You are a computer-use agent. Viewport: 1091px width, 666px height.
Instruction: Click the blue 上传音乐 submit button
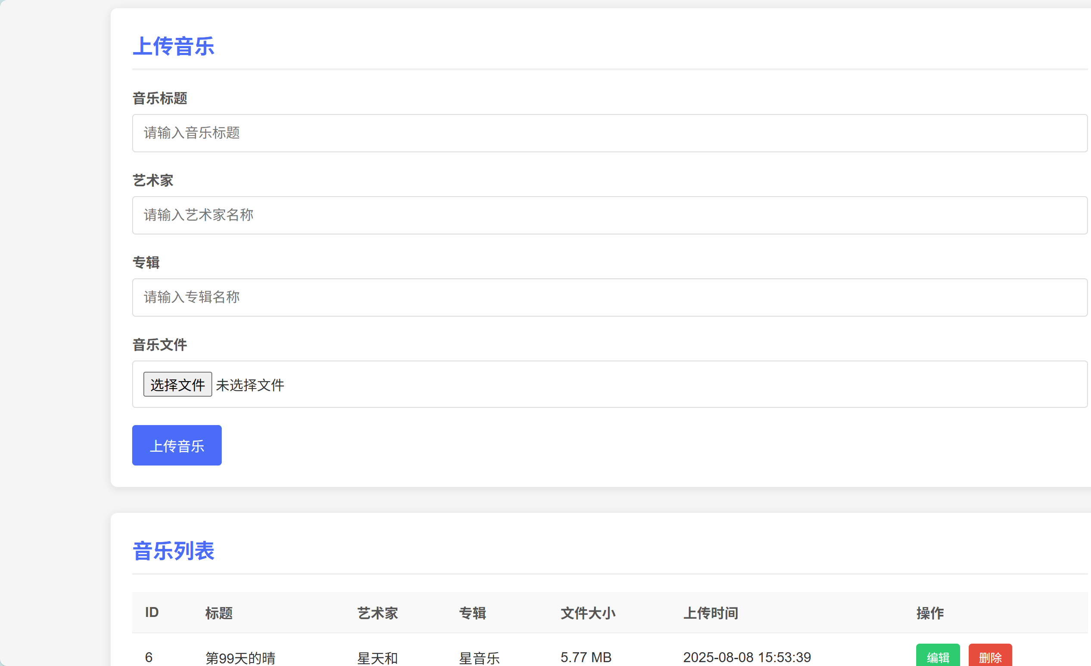click(x=177, y=445)
